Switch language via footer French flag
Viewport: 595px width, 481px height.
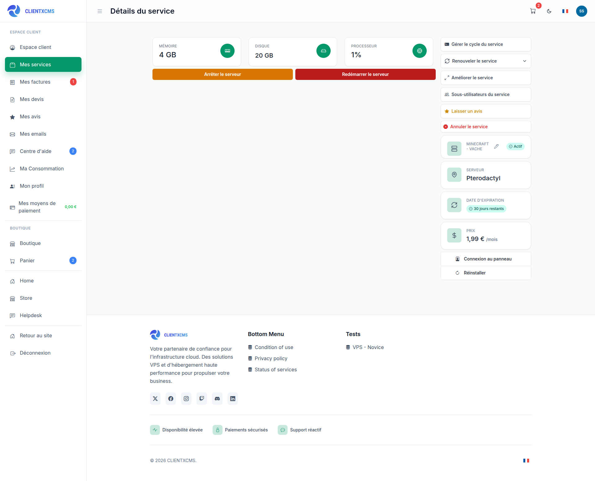coord(526,461)
